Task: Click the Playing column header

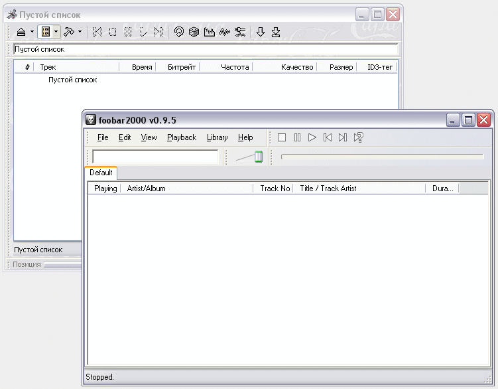Action: point(105,189)
